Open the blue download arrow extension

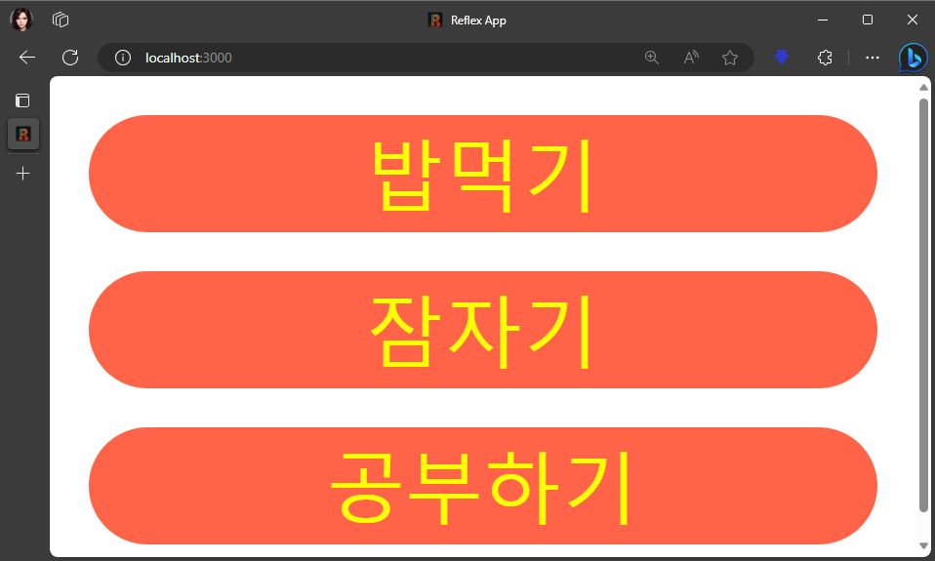click(x=782, y=58)
